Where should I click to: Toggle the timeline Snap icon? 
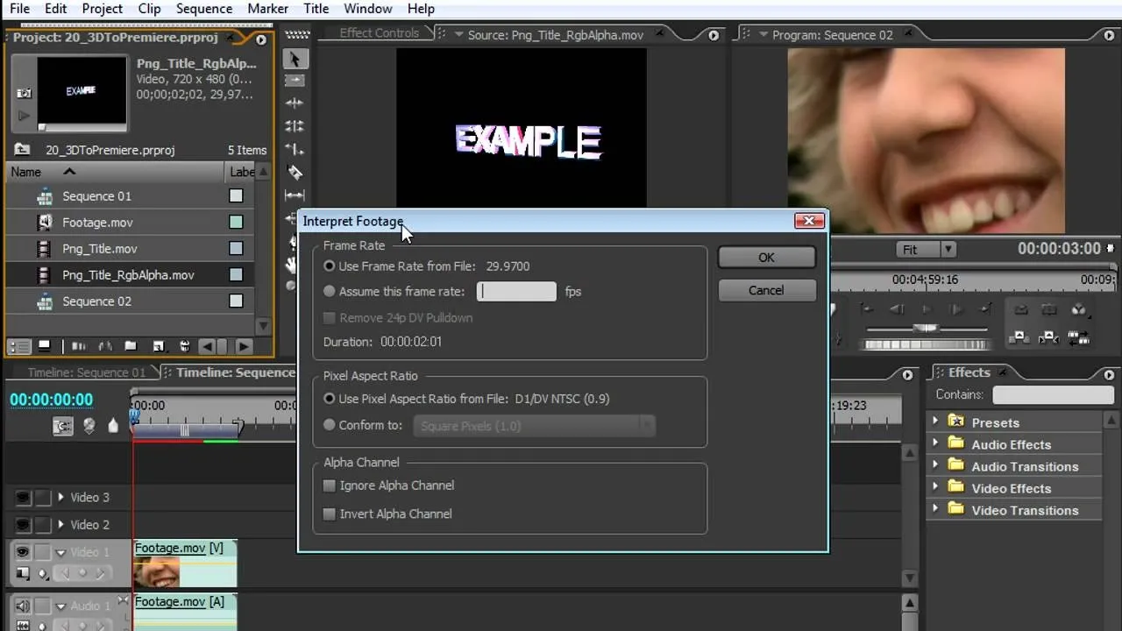62,426
